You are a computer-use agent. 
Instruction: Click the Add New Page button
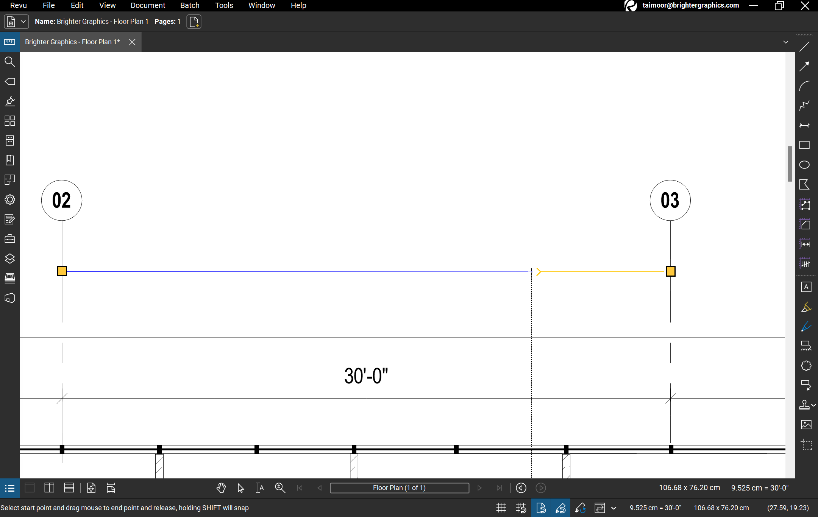point(194,22)
